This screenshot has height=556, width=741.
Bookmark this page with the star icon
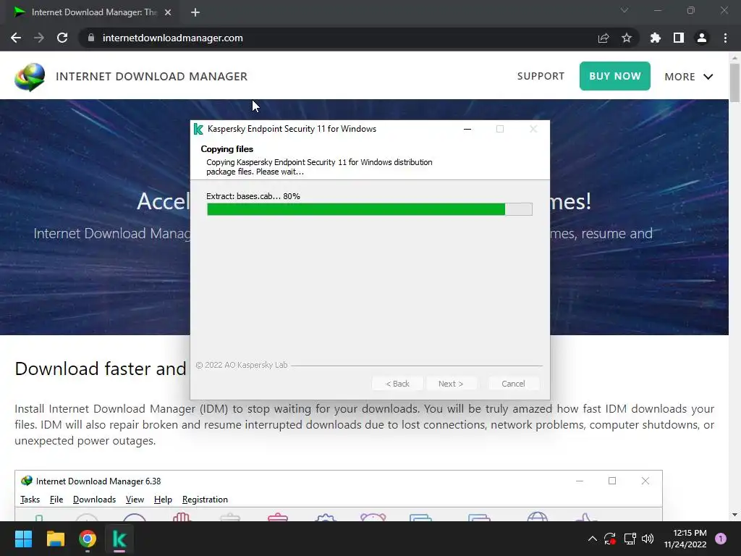coord(627,38)
